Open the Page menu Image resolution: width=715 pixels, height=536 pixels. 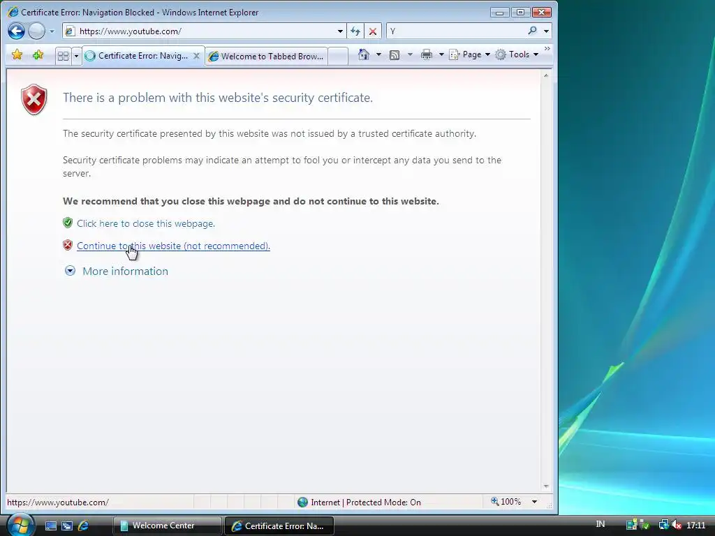(470, 54)
